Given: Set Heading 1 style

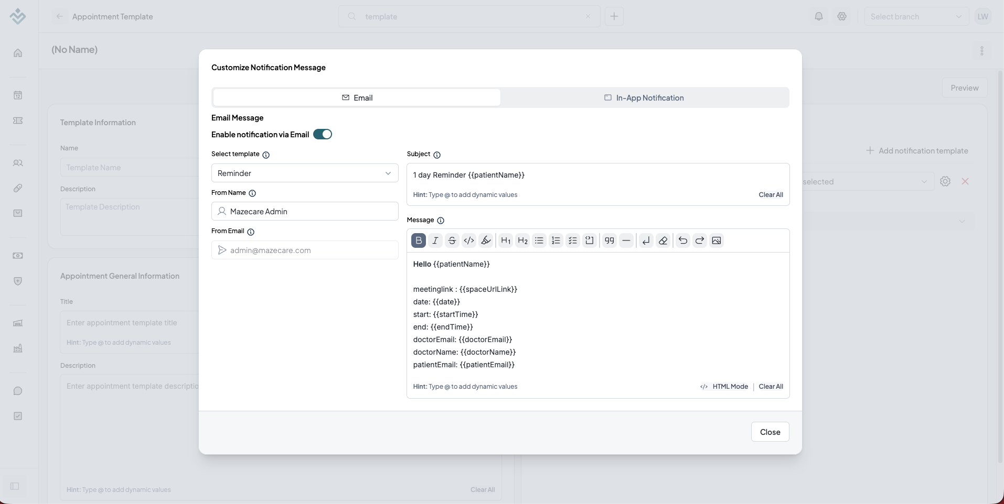Looking at the screenshot, I should pos(506,240).
